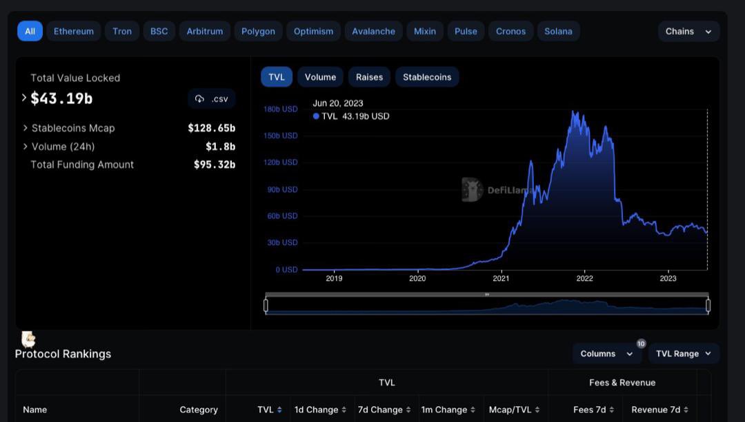Click the 180b USD axis label

(280, 109)
